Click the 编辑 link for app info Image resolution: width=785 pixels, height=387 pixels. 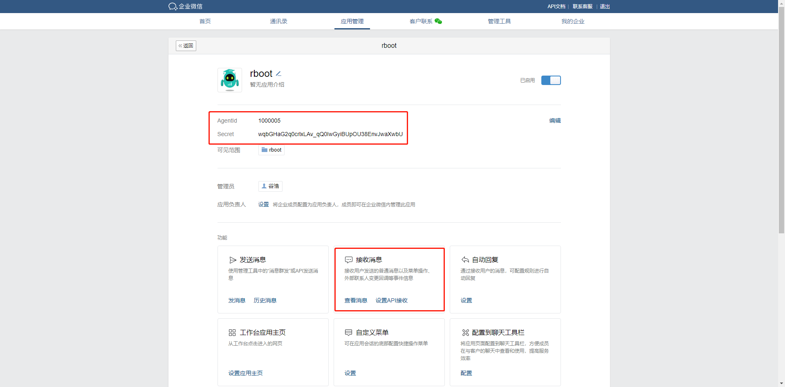pyautogui.click(x=555, y=121)
